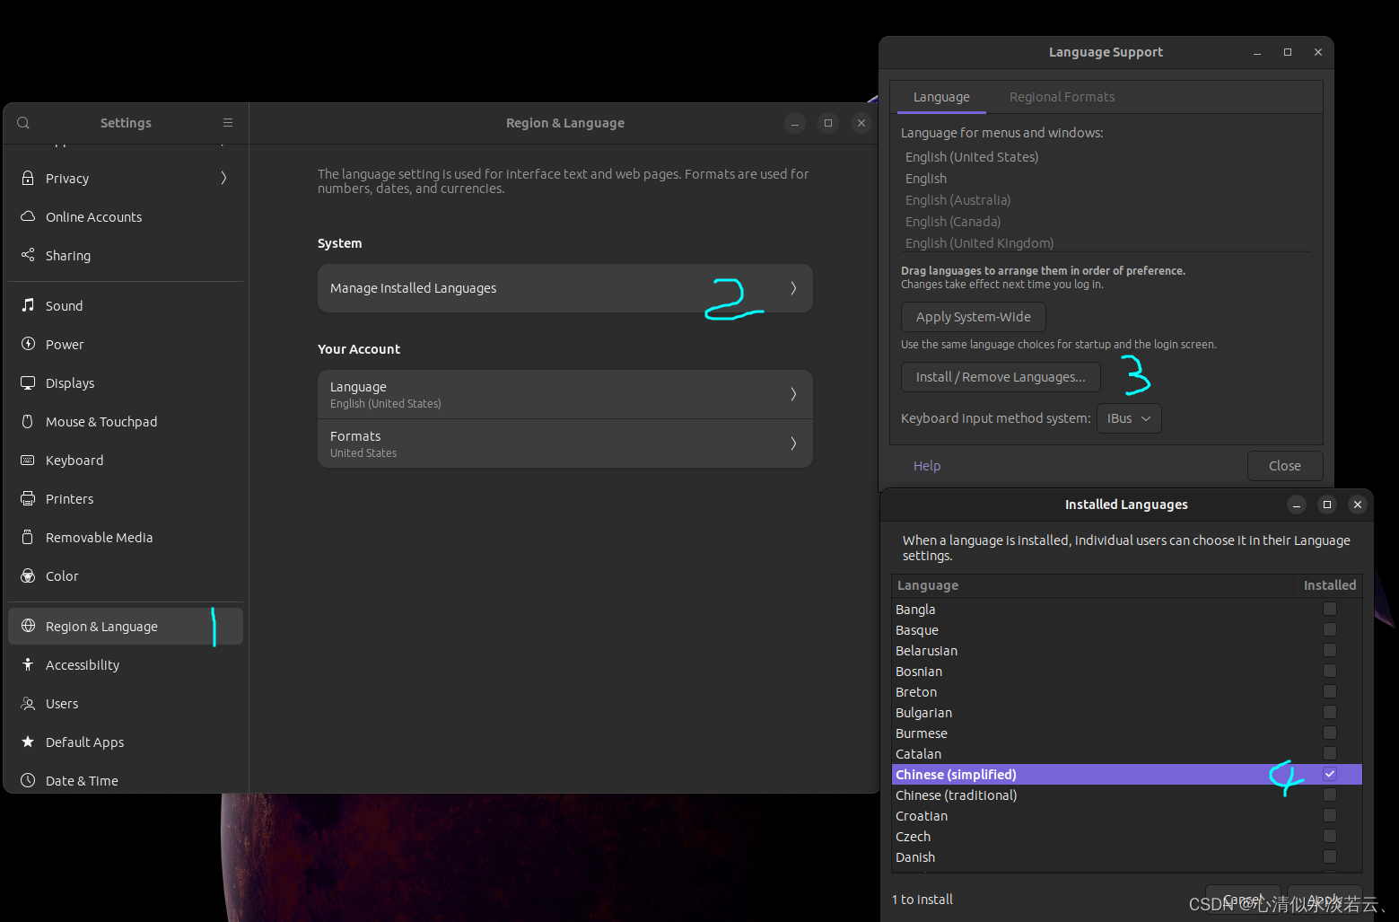The image size is (1399, 922).
Task: Minimize the Language Support window
Action: tap(1257, 53)
